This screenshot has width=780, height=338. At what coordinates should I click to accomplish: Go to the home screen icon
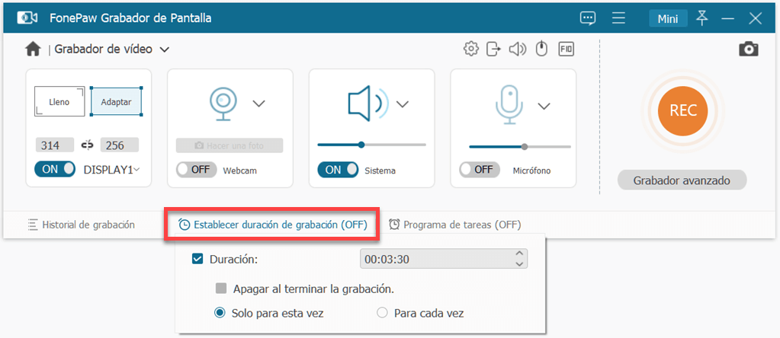(33, 49)
